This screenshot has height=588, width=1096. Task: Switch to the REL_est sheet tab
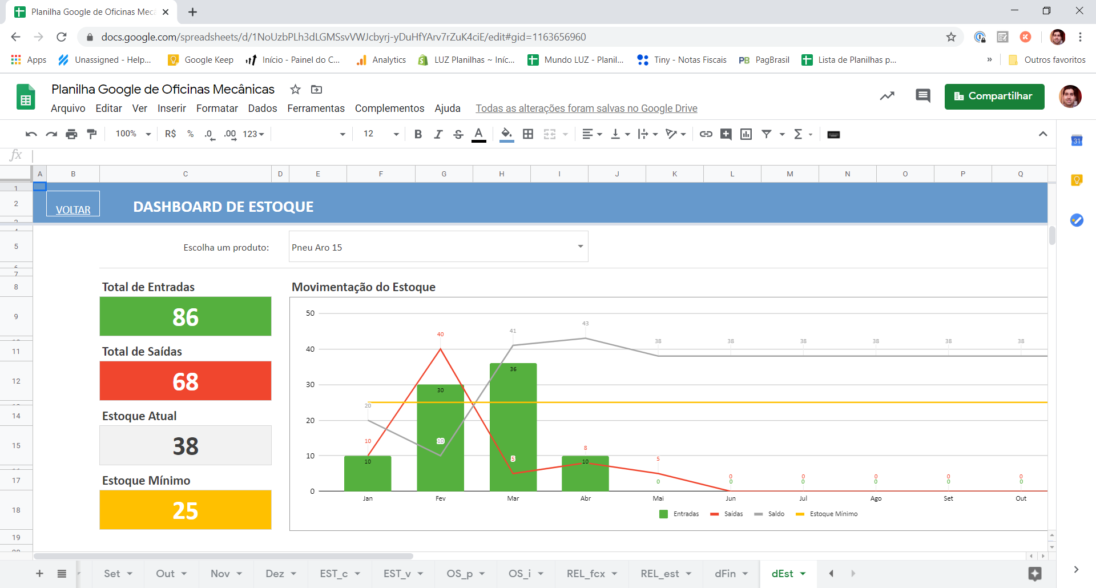pos(665,574)
